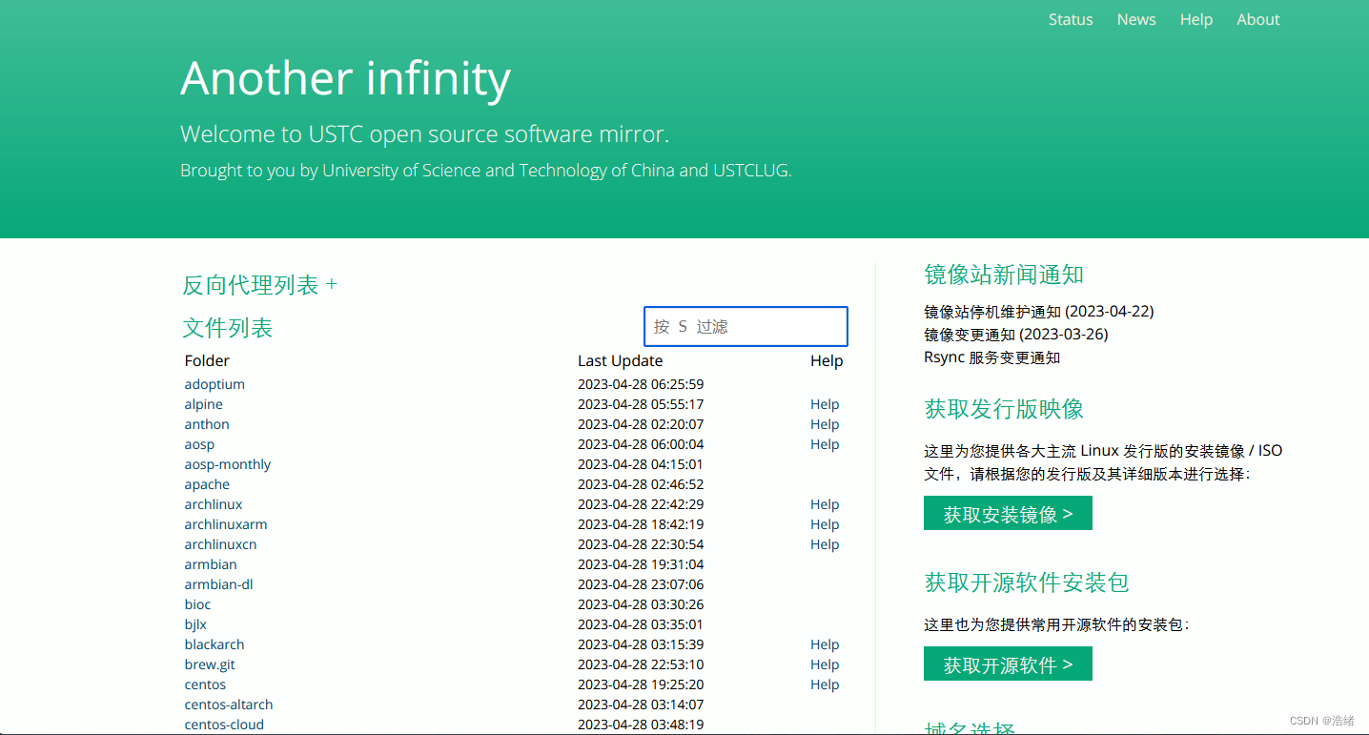Open the bjlx folder

(x=195, y=624)
